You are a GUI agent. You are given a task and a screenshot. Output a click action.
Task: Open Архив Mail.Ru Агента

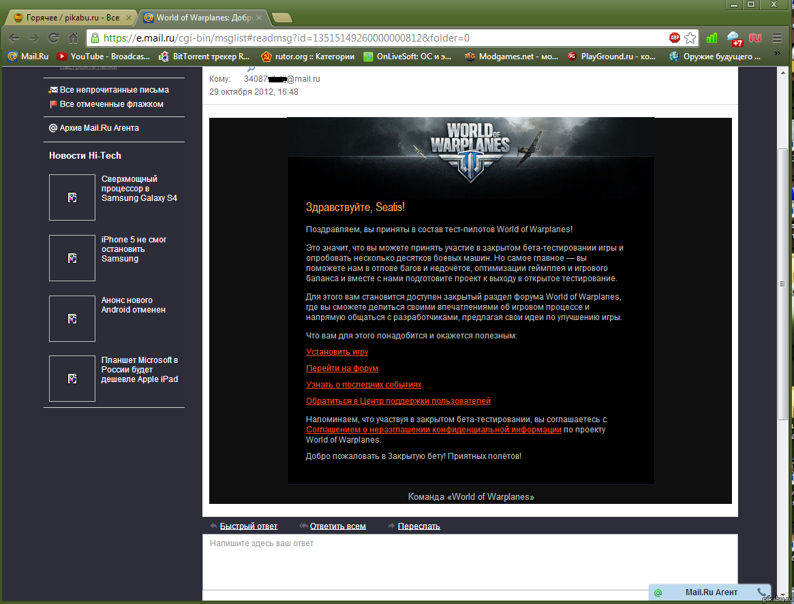pos(93,128)
